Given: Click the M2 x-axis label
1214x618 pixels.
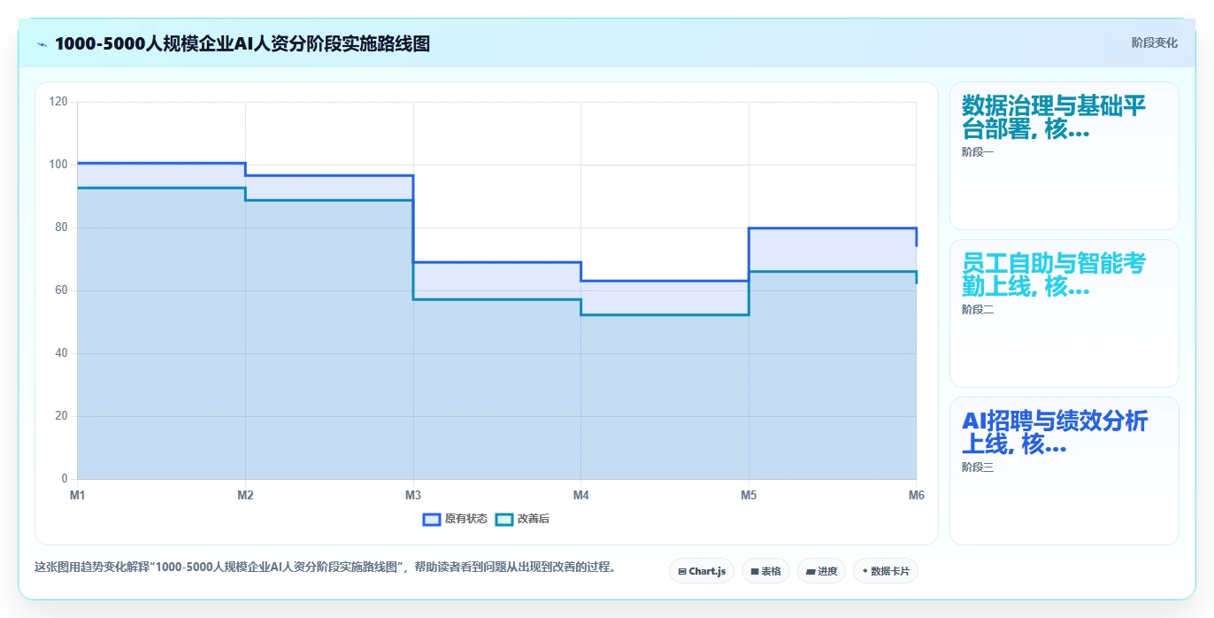Looking at the screenshot, I should coord(245,495).
